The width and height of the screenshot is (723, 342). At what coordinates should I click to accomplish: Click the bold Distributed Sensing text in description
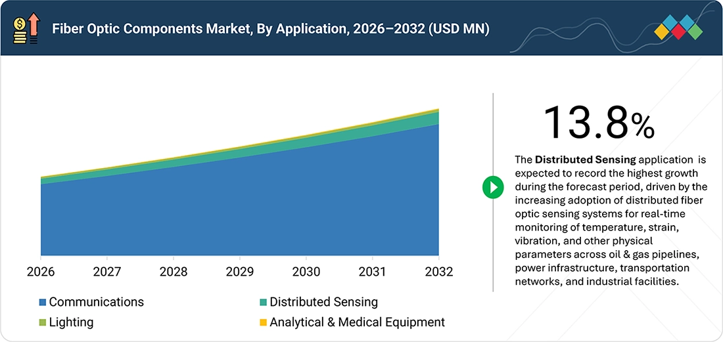coord(586,160)
